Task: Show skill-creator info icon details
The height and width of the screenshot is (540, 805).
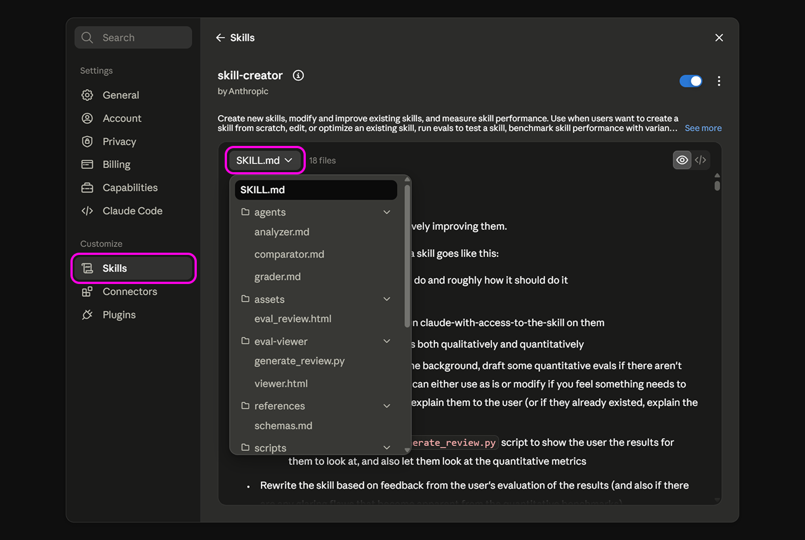Action: click(299, 75)
